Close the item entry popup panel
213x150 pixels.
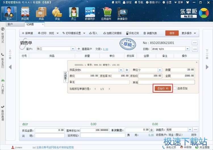pos(197,62)
